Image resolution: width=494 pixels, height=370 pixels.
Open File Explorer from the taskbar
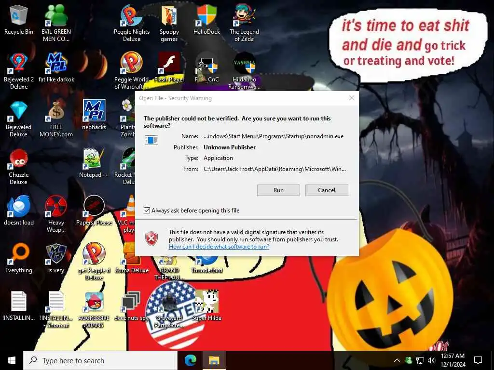coord(214,360)
